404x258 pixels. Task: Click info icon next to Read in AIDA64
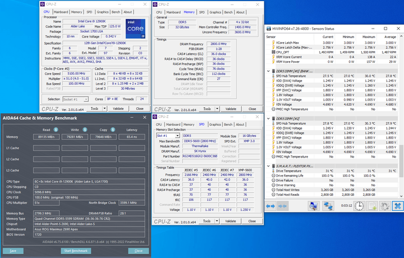(x=56, y=130)
